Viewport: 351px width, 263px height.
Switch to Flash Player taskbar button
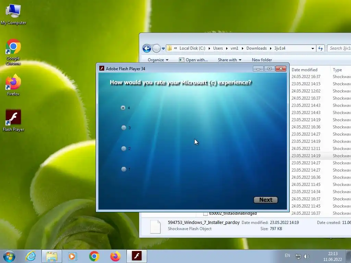pyautogui.click(x=136, y=256)
